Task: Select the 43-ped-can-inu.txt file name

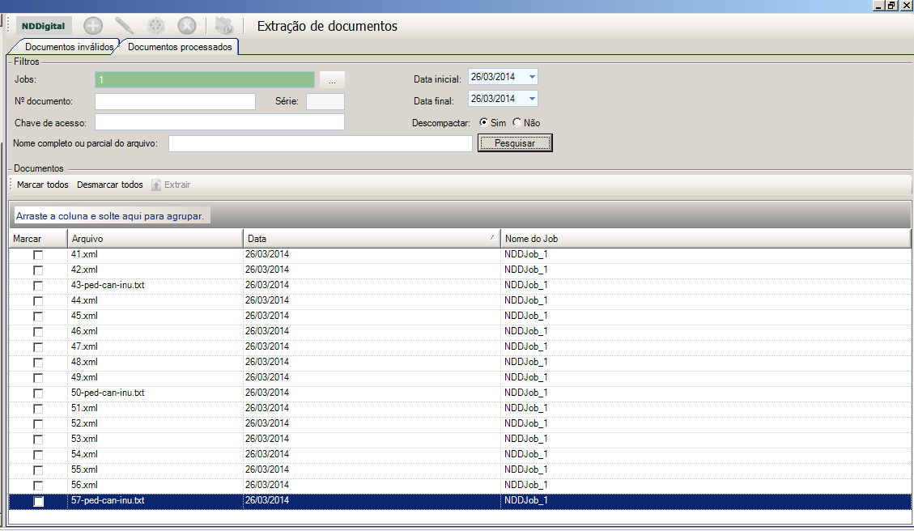Action: (108, 285)
